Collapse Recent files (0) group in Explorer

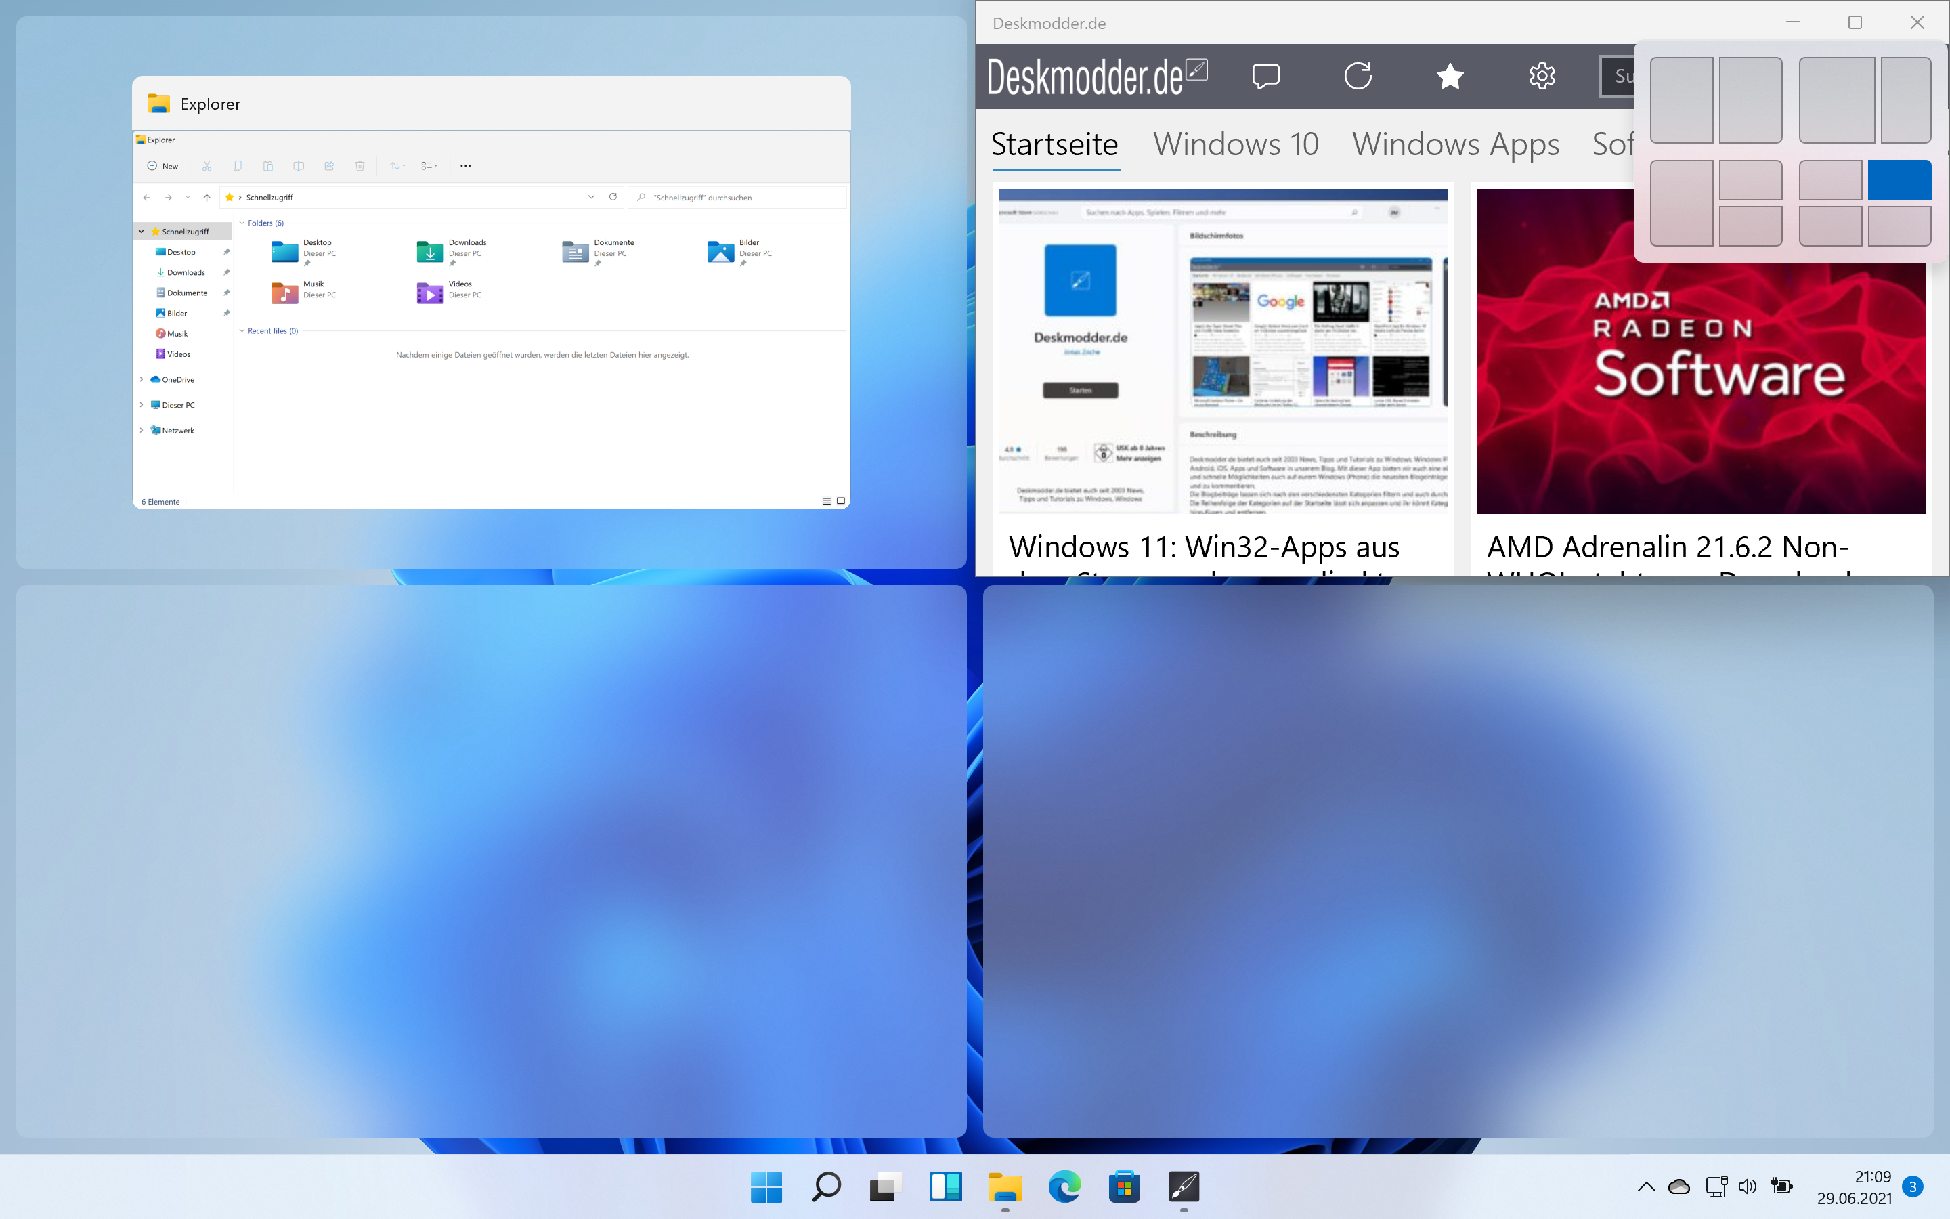click(242, 331)
